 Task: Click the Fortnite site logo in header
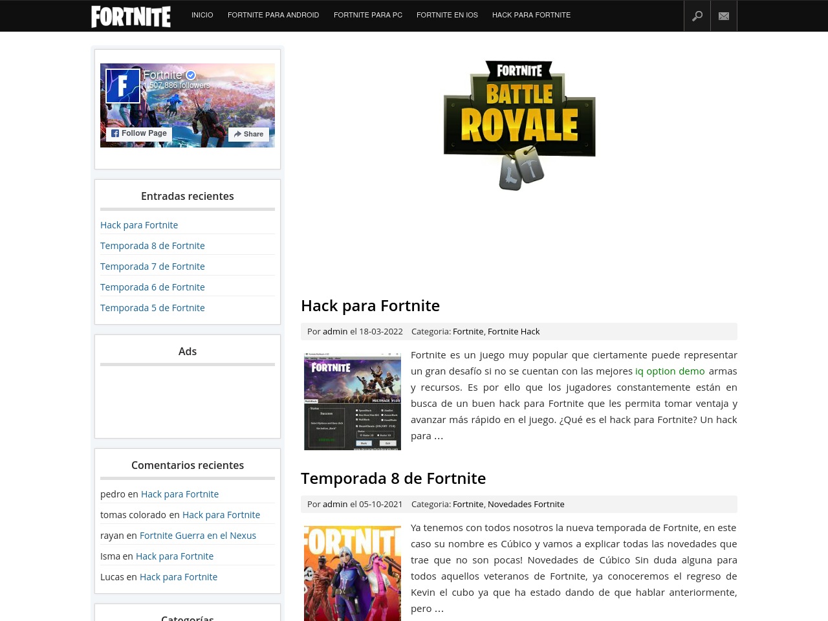click(131, 16)
